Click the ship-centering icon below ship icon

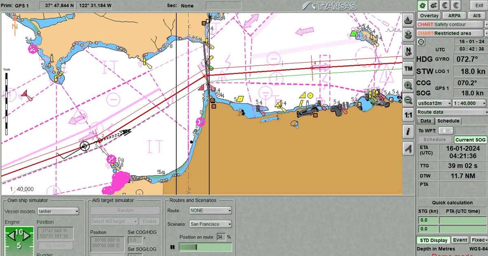point(408,35)
